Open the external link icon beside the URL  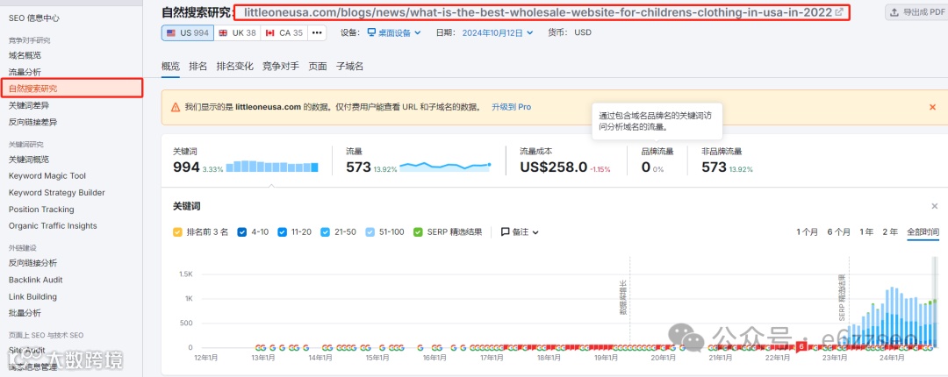pyautogui.click(x=838, y=12)
